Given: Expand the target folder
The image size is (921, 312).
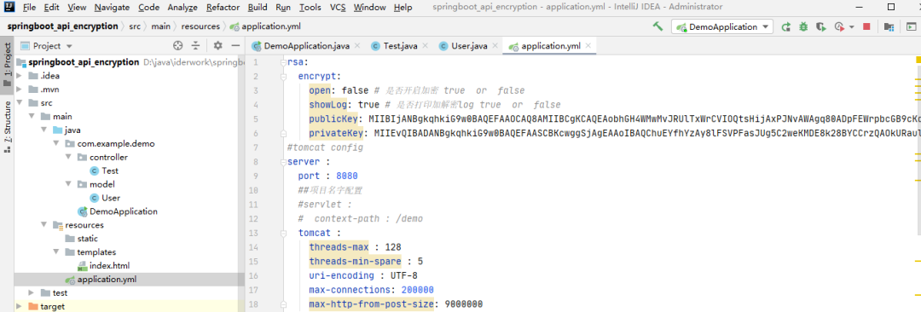Looking at the screenshot, I should pos(20,306).
